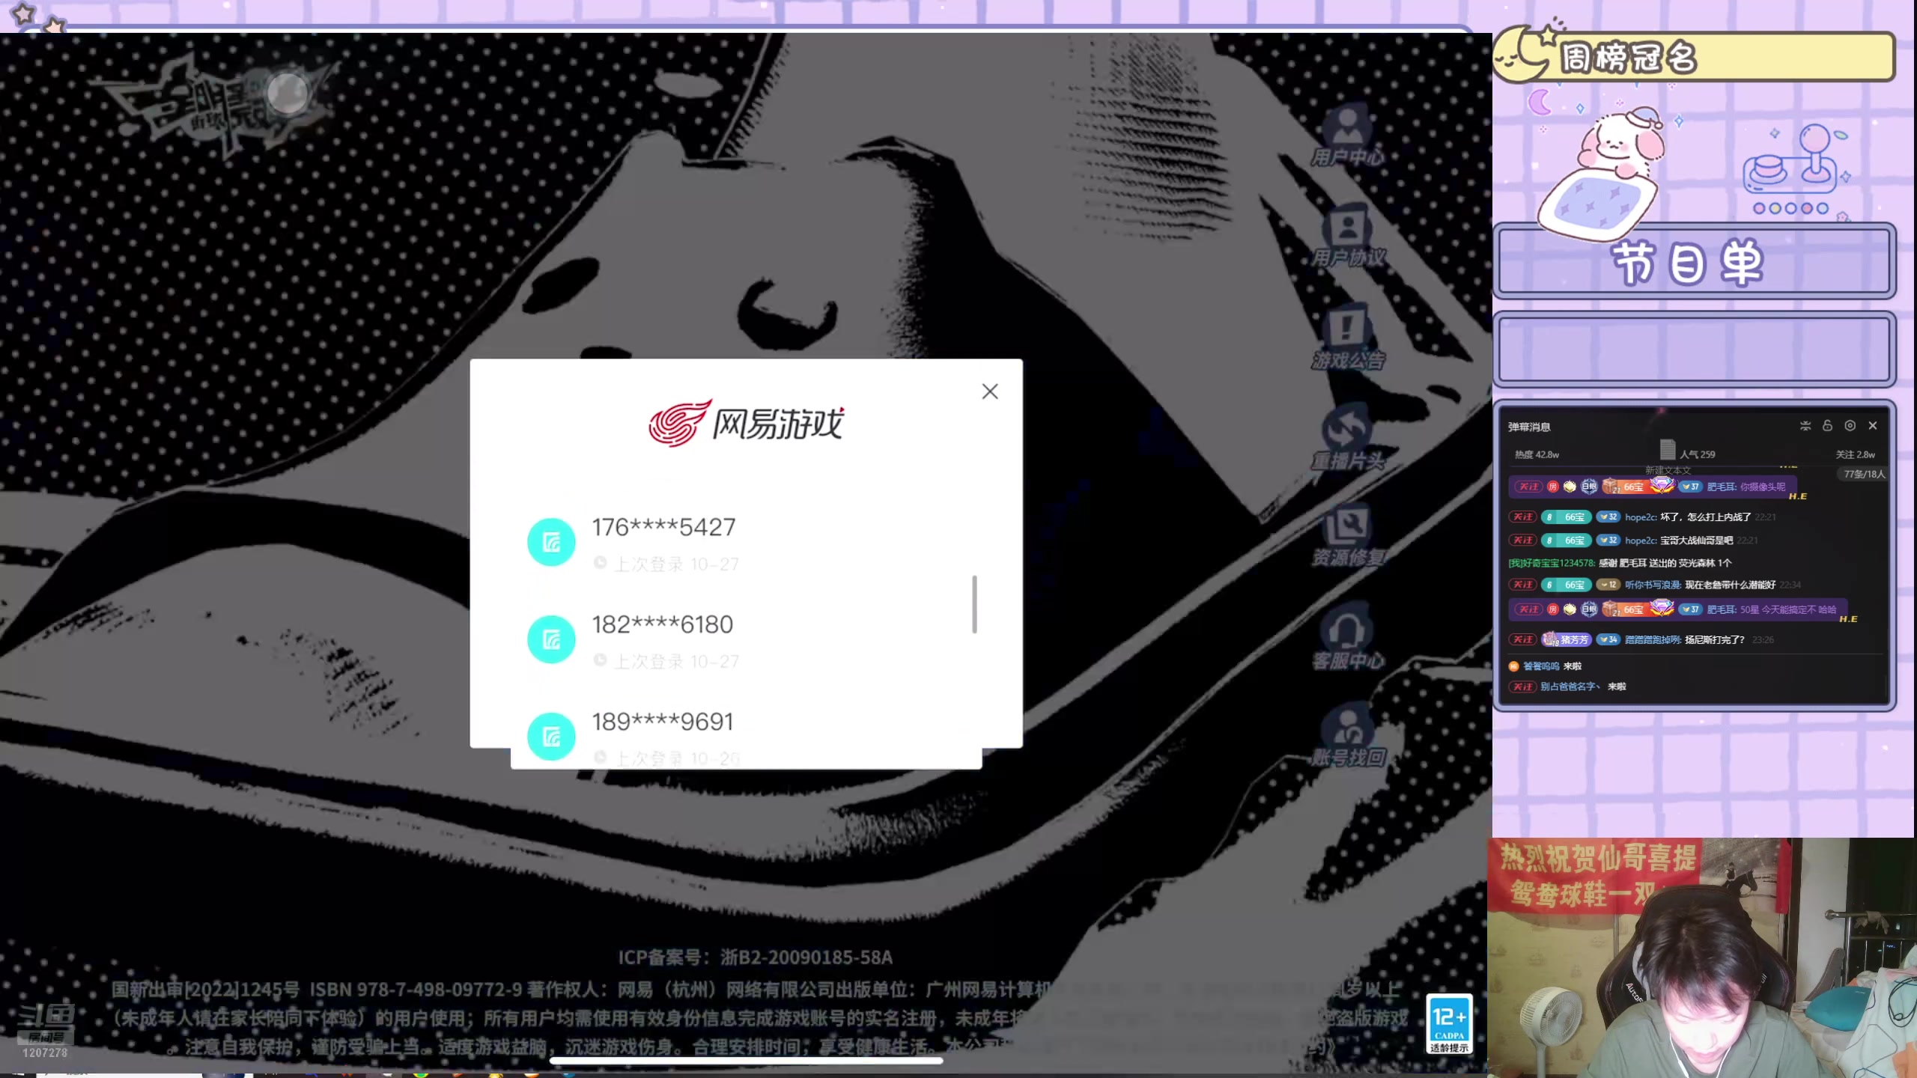Click username 听你书写浪漫 in chat
This screenshot has height=1078, width=1917.
1653,585
